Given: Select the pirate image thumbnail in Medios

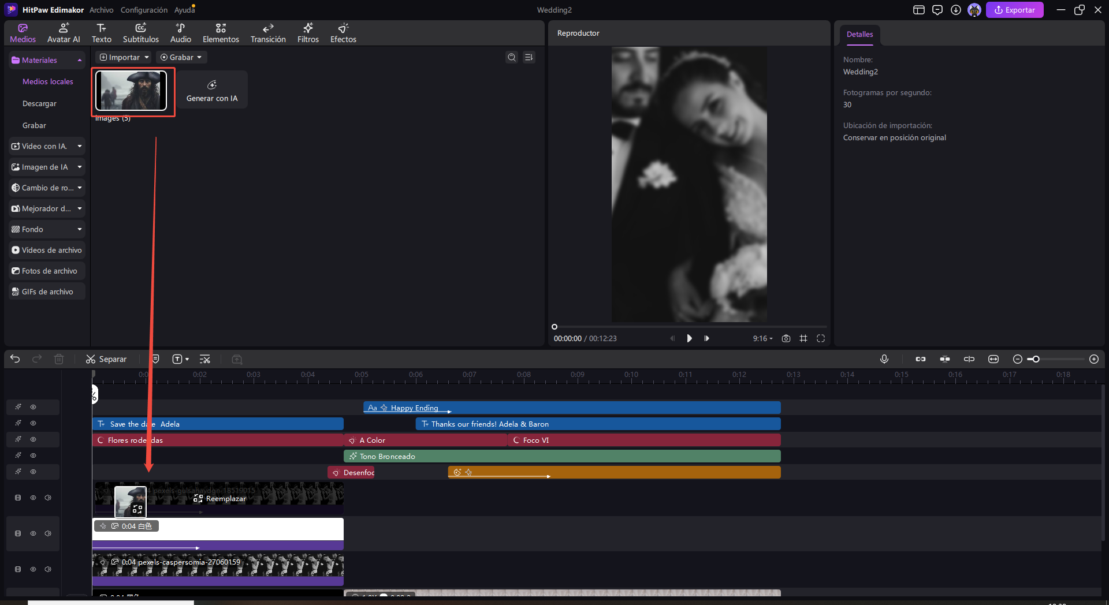Looking at the screenshot, I should point(132,91).
